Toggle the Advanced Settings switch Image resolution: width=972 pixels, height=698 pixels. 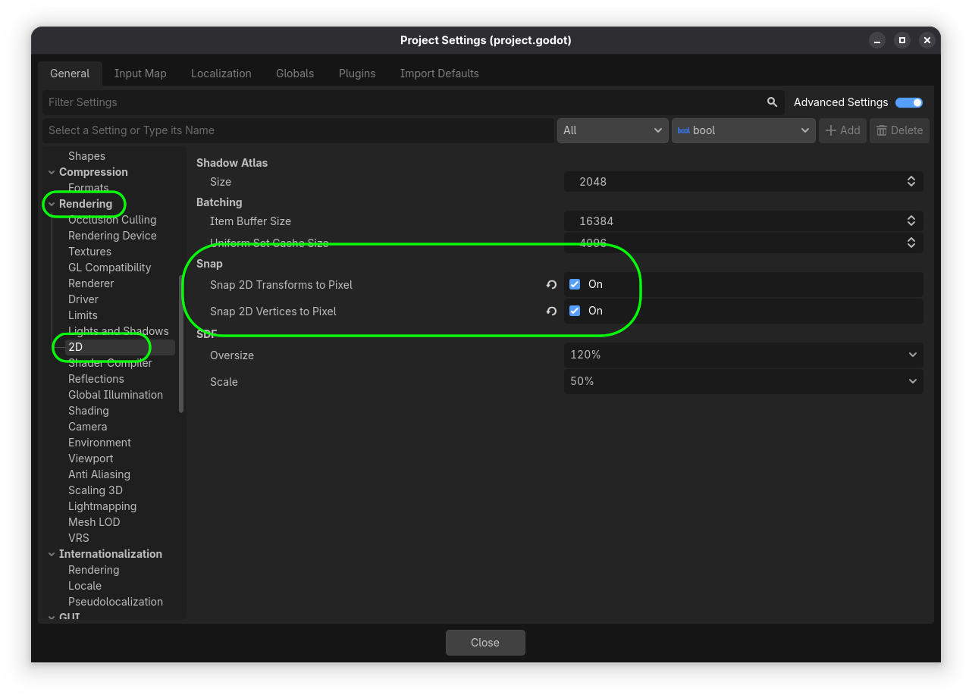(x=908, y=102)
